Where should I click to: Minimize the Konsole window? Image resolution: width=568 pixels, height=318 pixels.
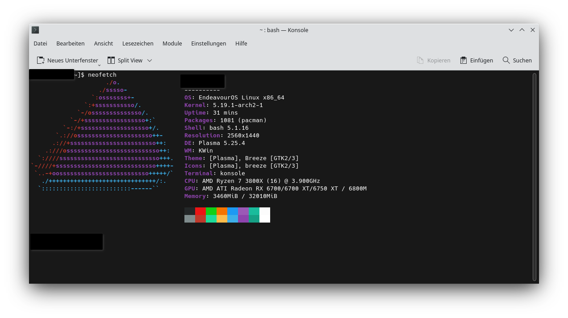[511, 30]
